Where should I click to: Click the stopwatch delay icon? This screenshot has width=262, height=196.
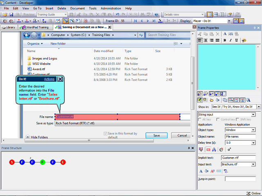tap(221, 150)
